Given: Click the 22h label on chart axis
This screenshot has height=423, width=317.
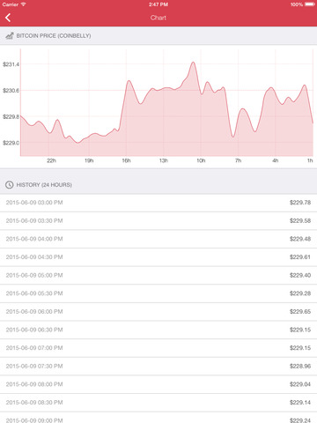Looking at the screenshot, I should (x=51, y=160).
